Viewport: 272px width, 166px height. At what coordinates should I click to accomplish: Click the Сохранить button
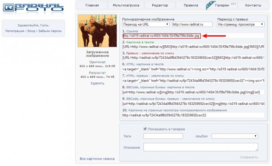coord(249,157)
